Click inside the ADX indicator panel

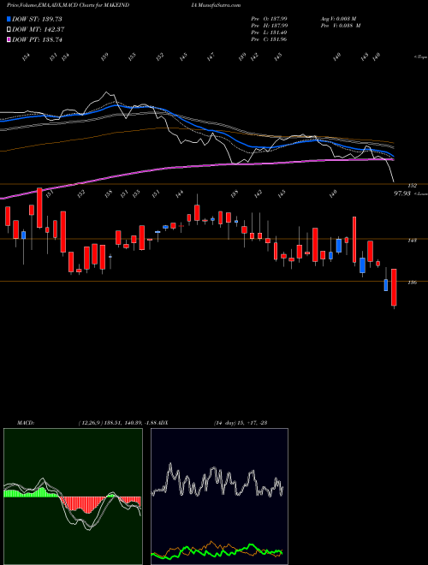(219, 497)
